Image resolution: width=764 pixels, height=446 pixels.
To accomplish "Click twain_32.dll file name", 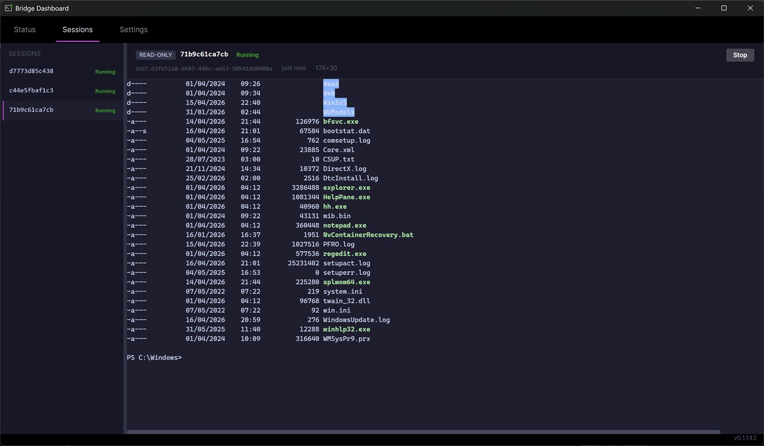I will tap(347, 301).
